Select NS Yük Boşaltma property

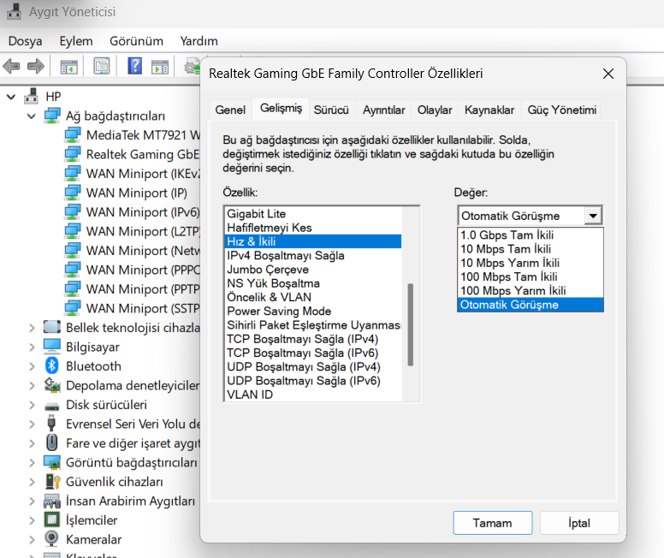pos(313,283)
